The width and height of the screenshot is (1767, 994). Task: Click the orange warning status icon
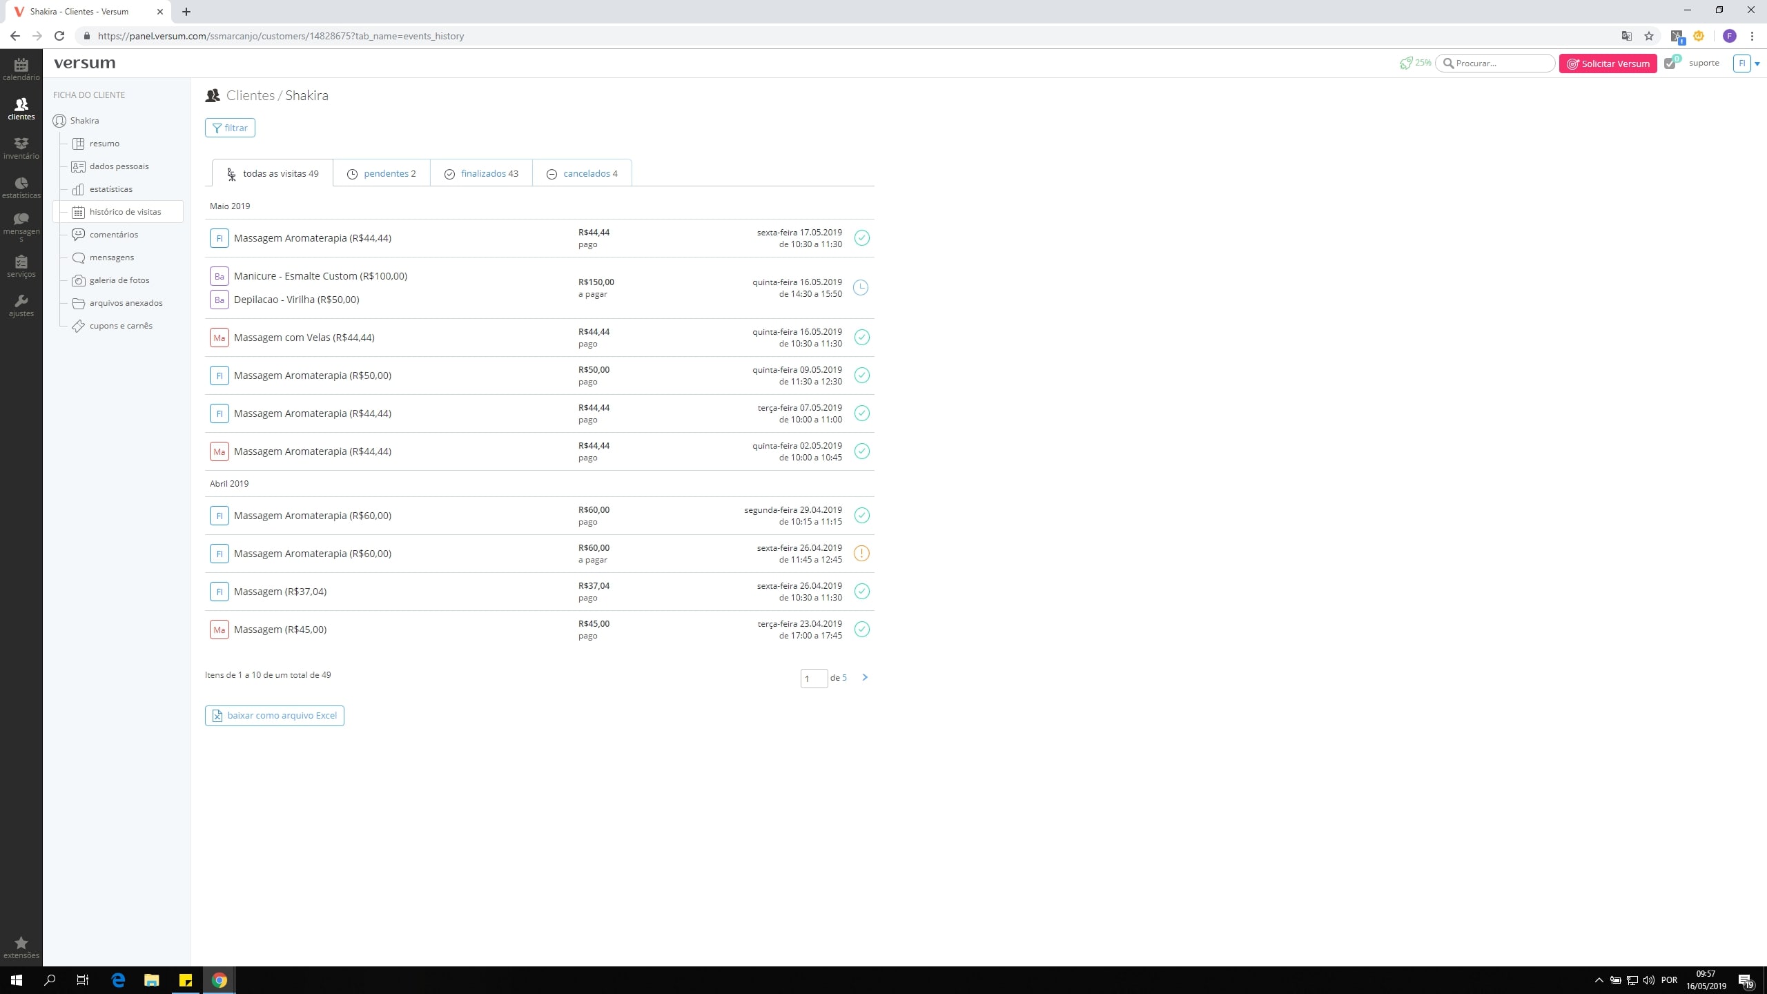(861, 554)
